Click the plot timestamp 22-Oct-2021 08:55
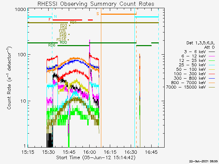The height and width of the screenshot is (164, 219). [x=203, y=161]
